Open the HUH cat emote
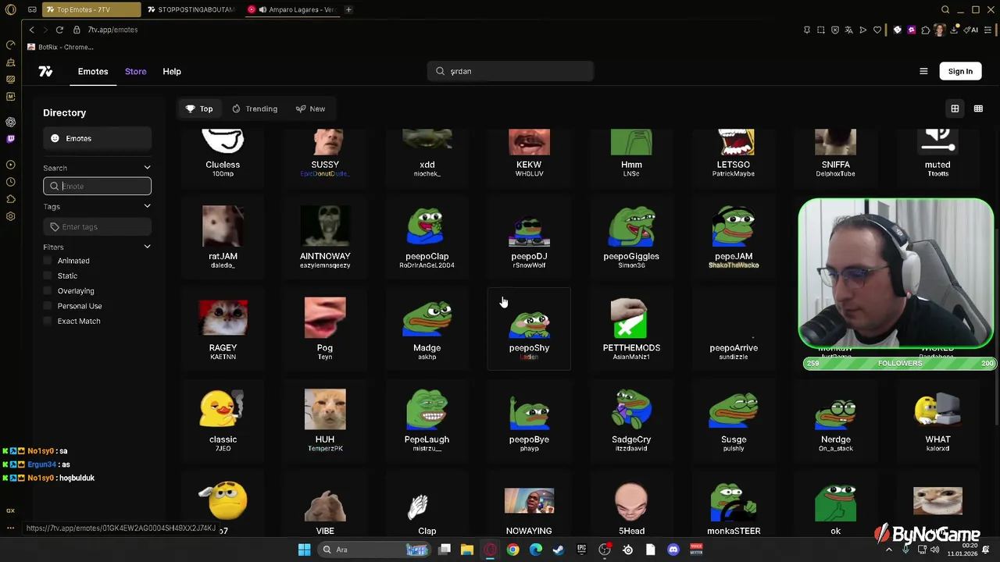Image resolution: width=1000 pixels, height=562 pixels. [x=325, y=420]
